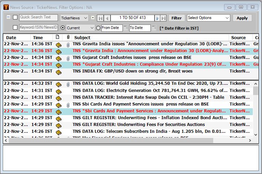This screenshot has width=262, height=174.
Task: Click the page range 1 TO 50 OF 413 box
Action: tap(132, 18)
